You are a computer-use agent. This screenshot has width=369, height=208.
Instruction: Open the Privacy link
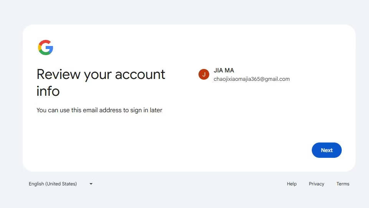316,184
